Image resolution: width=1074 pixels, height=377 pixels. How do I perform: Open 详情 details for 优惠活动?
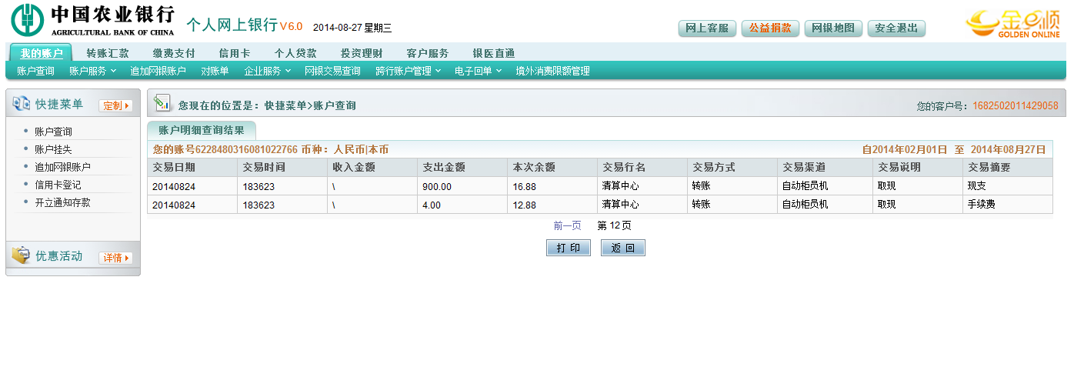click(115, 258)
